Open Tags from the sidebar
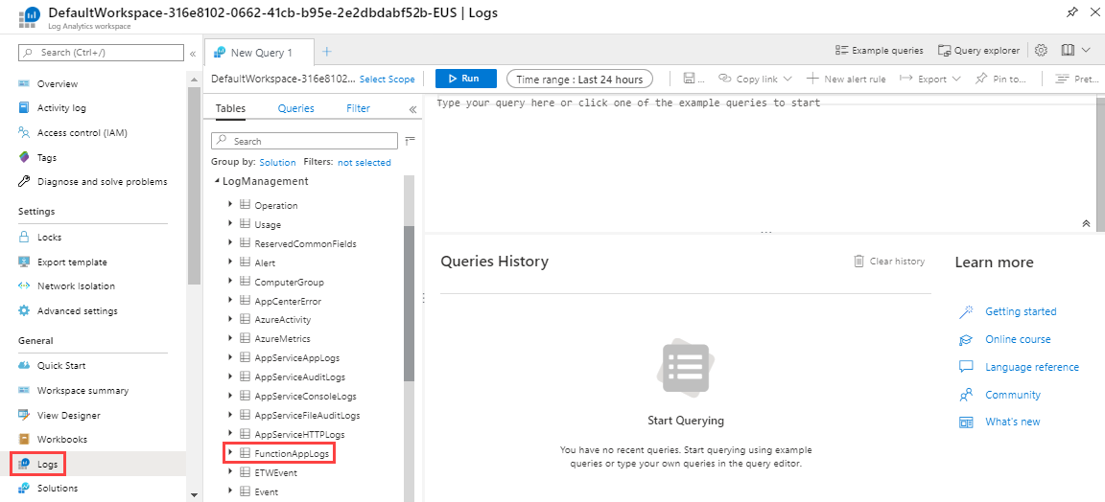The width and height of the screenshot is (1105, 502). tap(46, 158)
